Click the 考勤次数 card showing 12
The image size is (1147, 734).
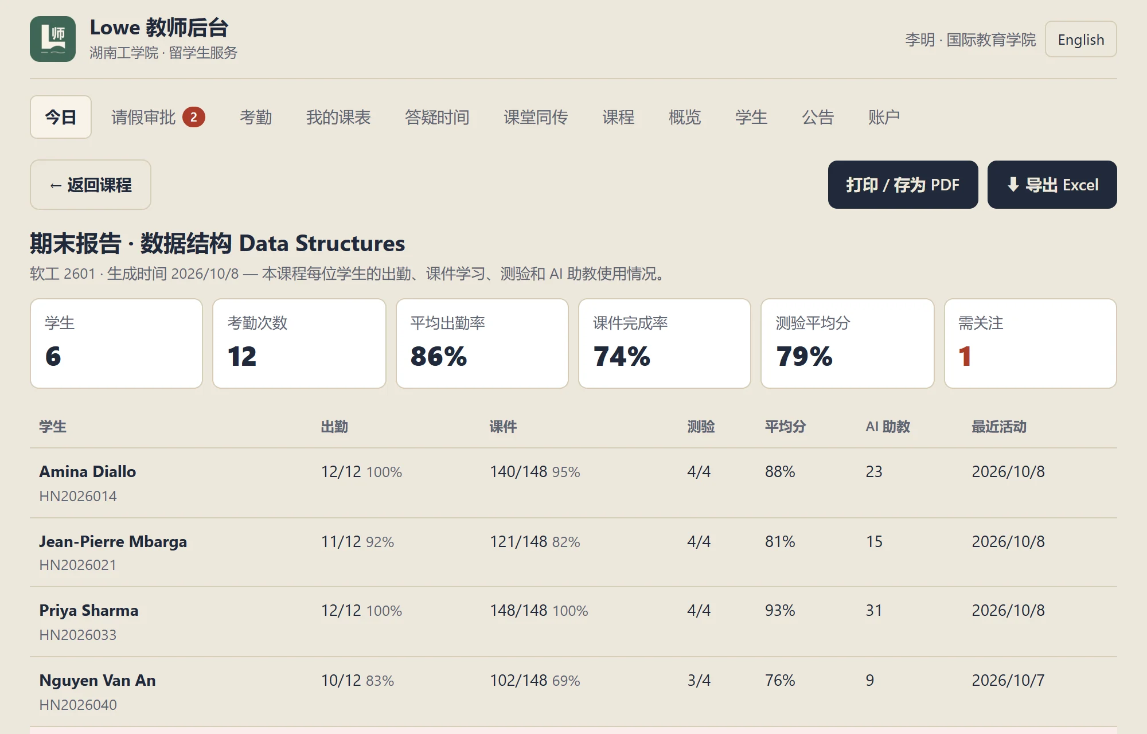pos(299,343)
